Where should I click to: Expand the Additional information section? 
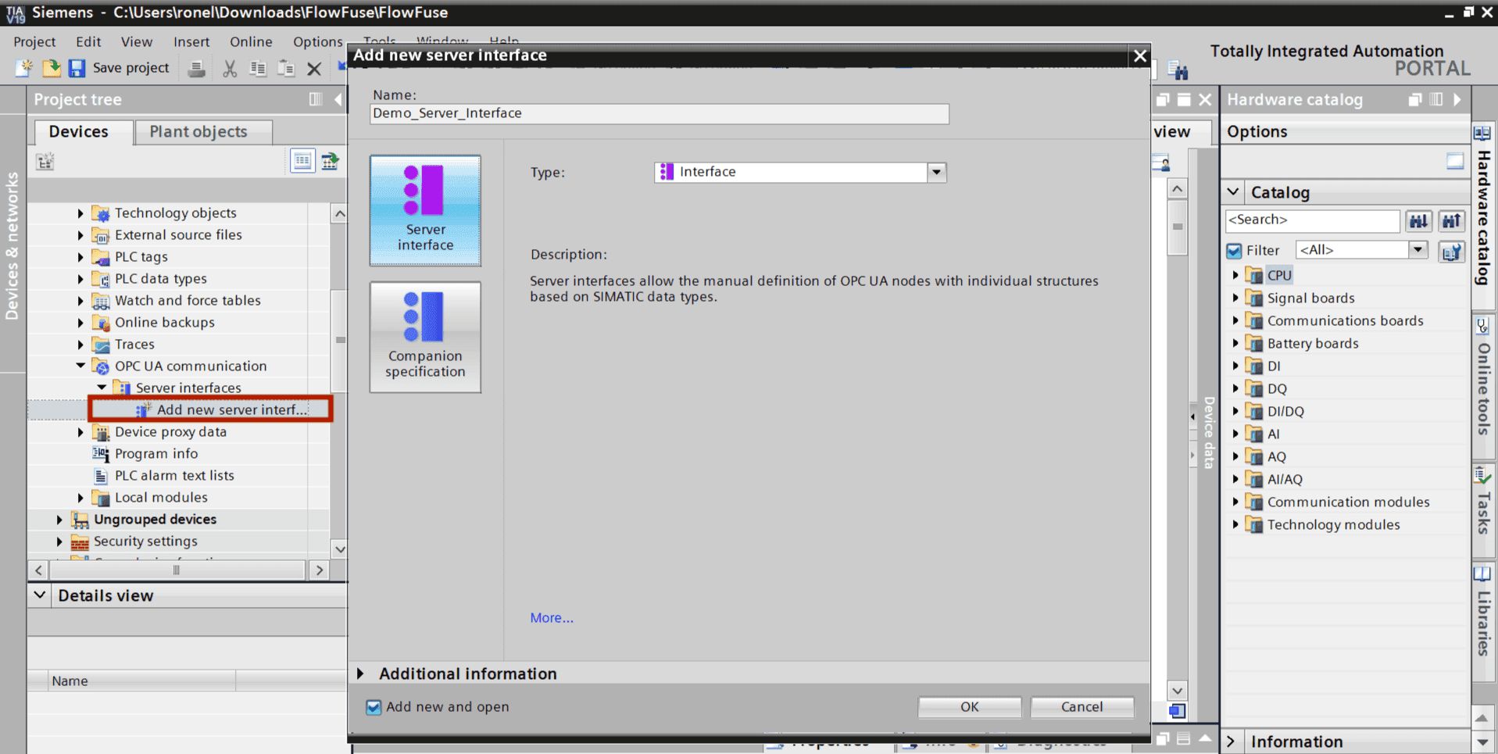click(x=360, y=674)
